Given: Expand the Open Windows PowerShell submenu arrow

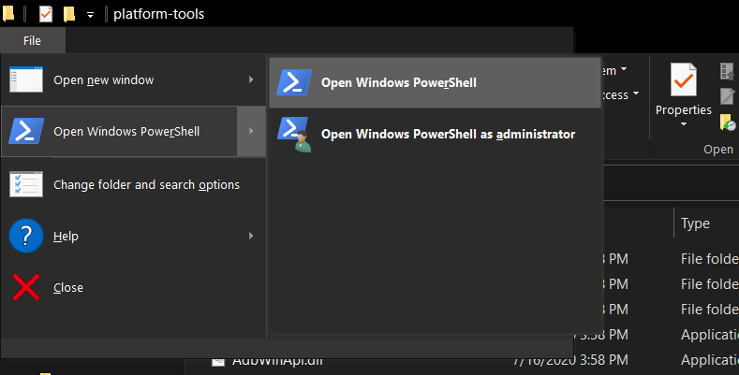Looking at the screenshot, I should (x=251, y=131).
